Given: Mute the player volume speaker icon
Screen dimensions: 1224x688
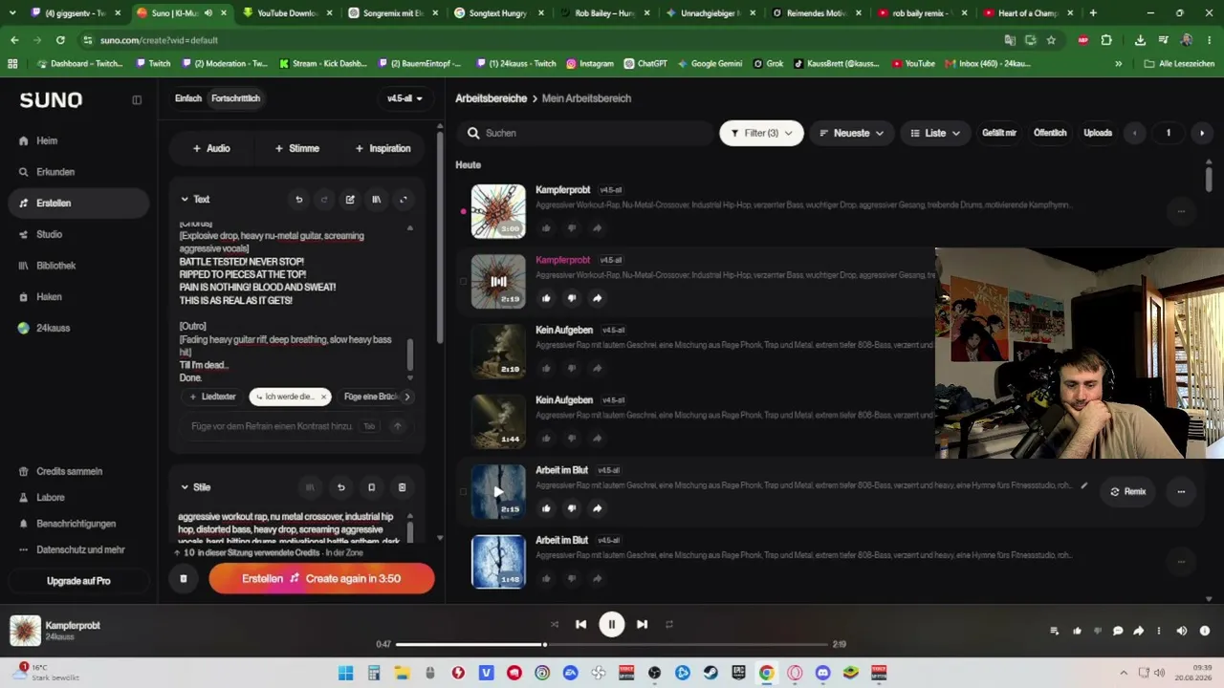Looking at the screenshot, I should click(x=1182, y=631).
